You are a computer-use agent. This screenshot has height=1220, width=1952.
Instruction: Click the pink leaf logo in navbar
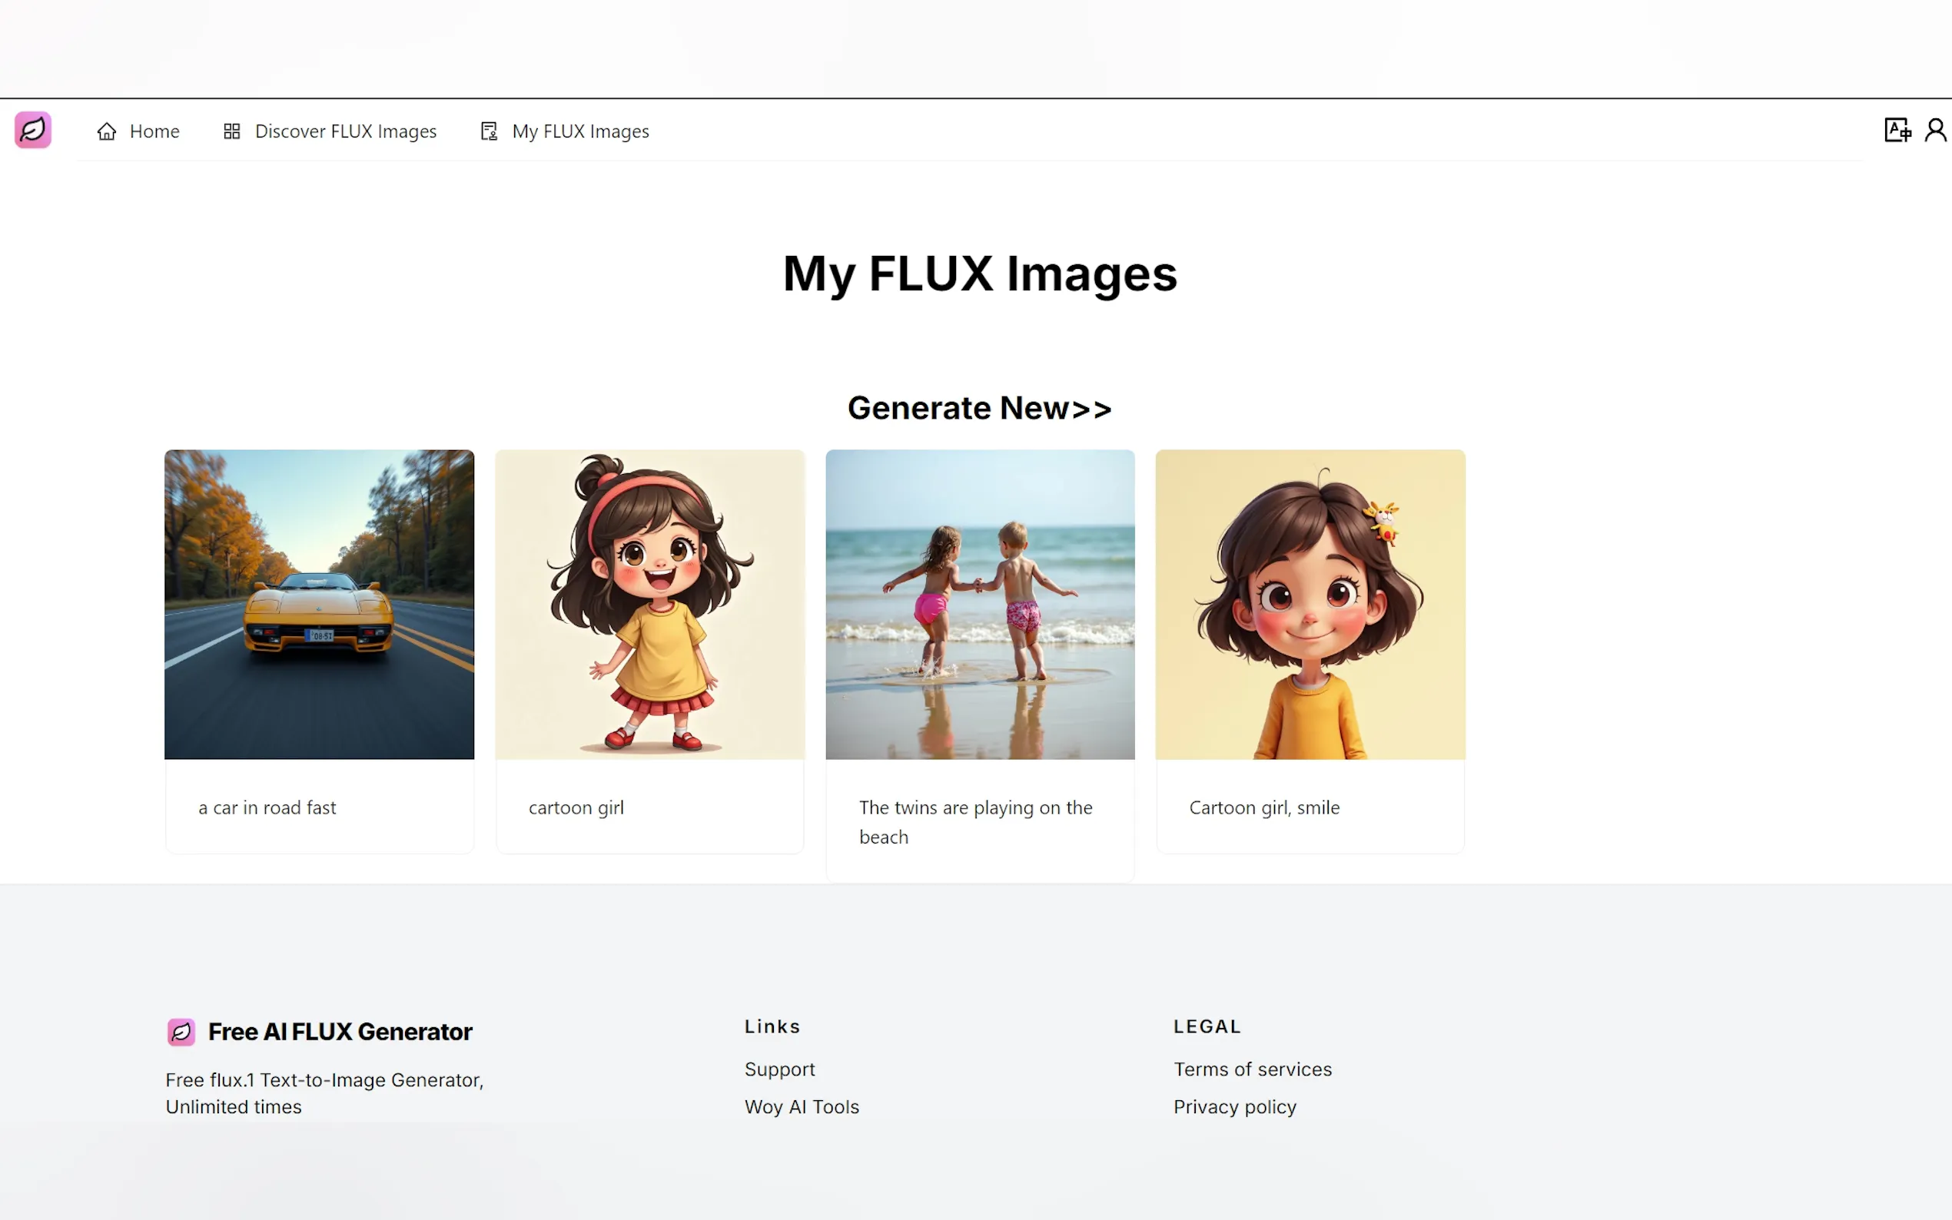click(x=33, y=130)
